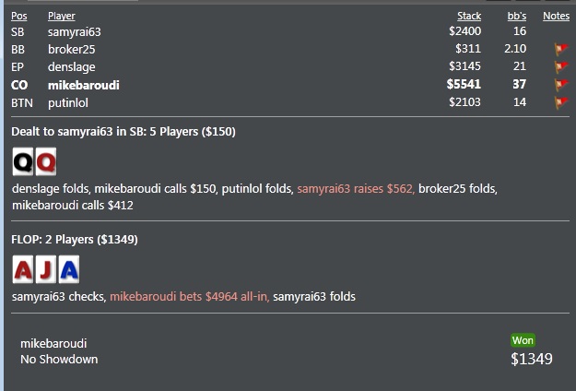Viewport: 576px width, 391px height.
Task: Click the green Won badge
Action: click(x=523, y=340)
